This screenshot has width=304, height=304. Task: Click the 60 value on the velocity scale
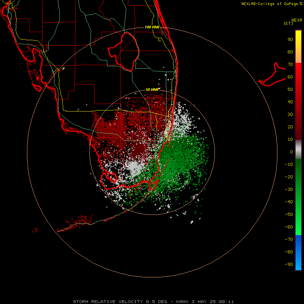tap(290, 77)
